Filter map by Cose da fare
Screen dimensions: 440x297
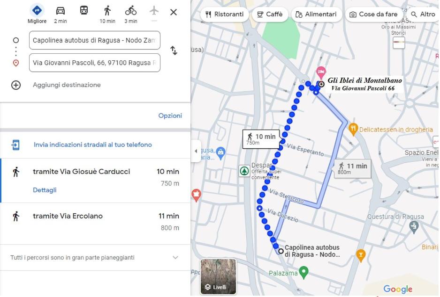(x=374, y=14)
